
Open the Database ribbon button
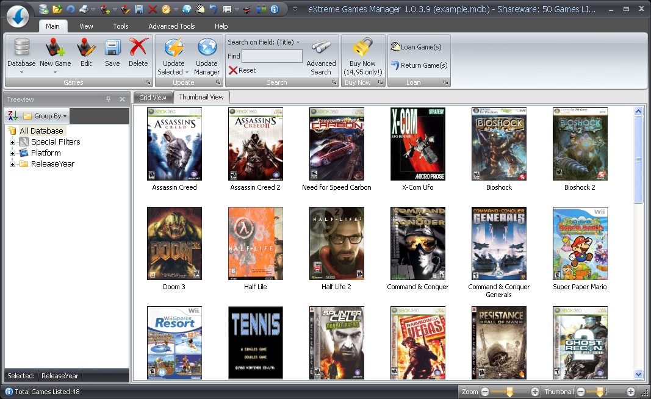(x=21, y=56)
